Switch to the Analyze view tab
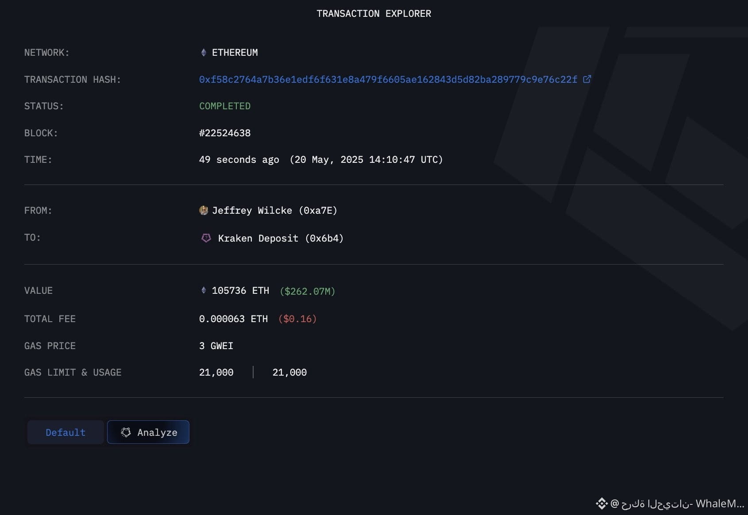Image resolution: width=748 pixels, height=515 pixels. point(148,432)
